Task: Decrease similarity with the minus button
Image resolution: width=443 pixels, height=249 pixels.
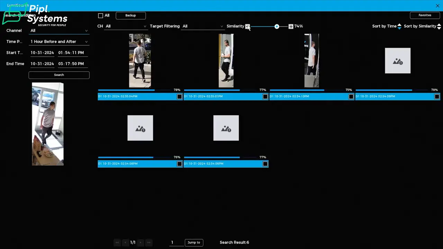Action: (247, 26)
